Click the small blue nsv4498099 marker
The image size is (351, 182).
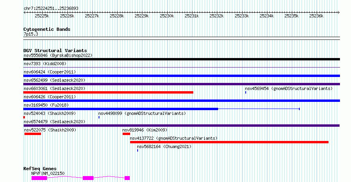(99, 117)
